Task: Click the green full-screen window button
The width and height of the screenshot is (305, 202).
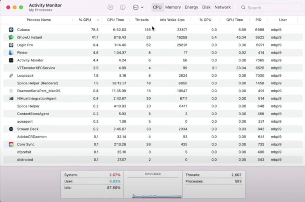Action: click(21, 7)
